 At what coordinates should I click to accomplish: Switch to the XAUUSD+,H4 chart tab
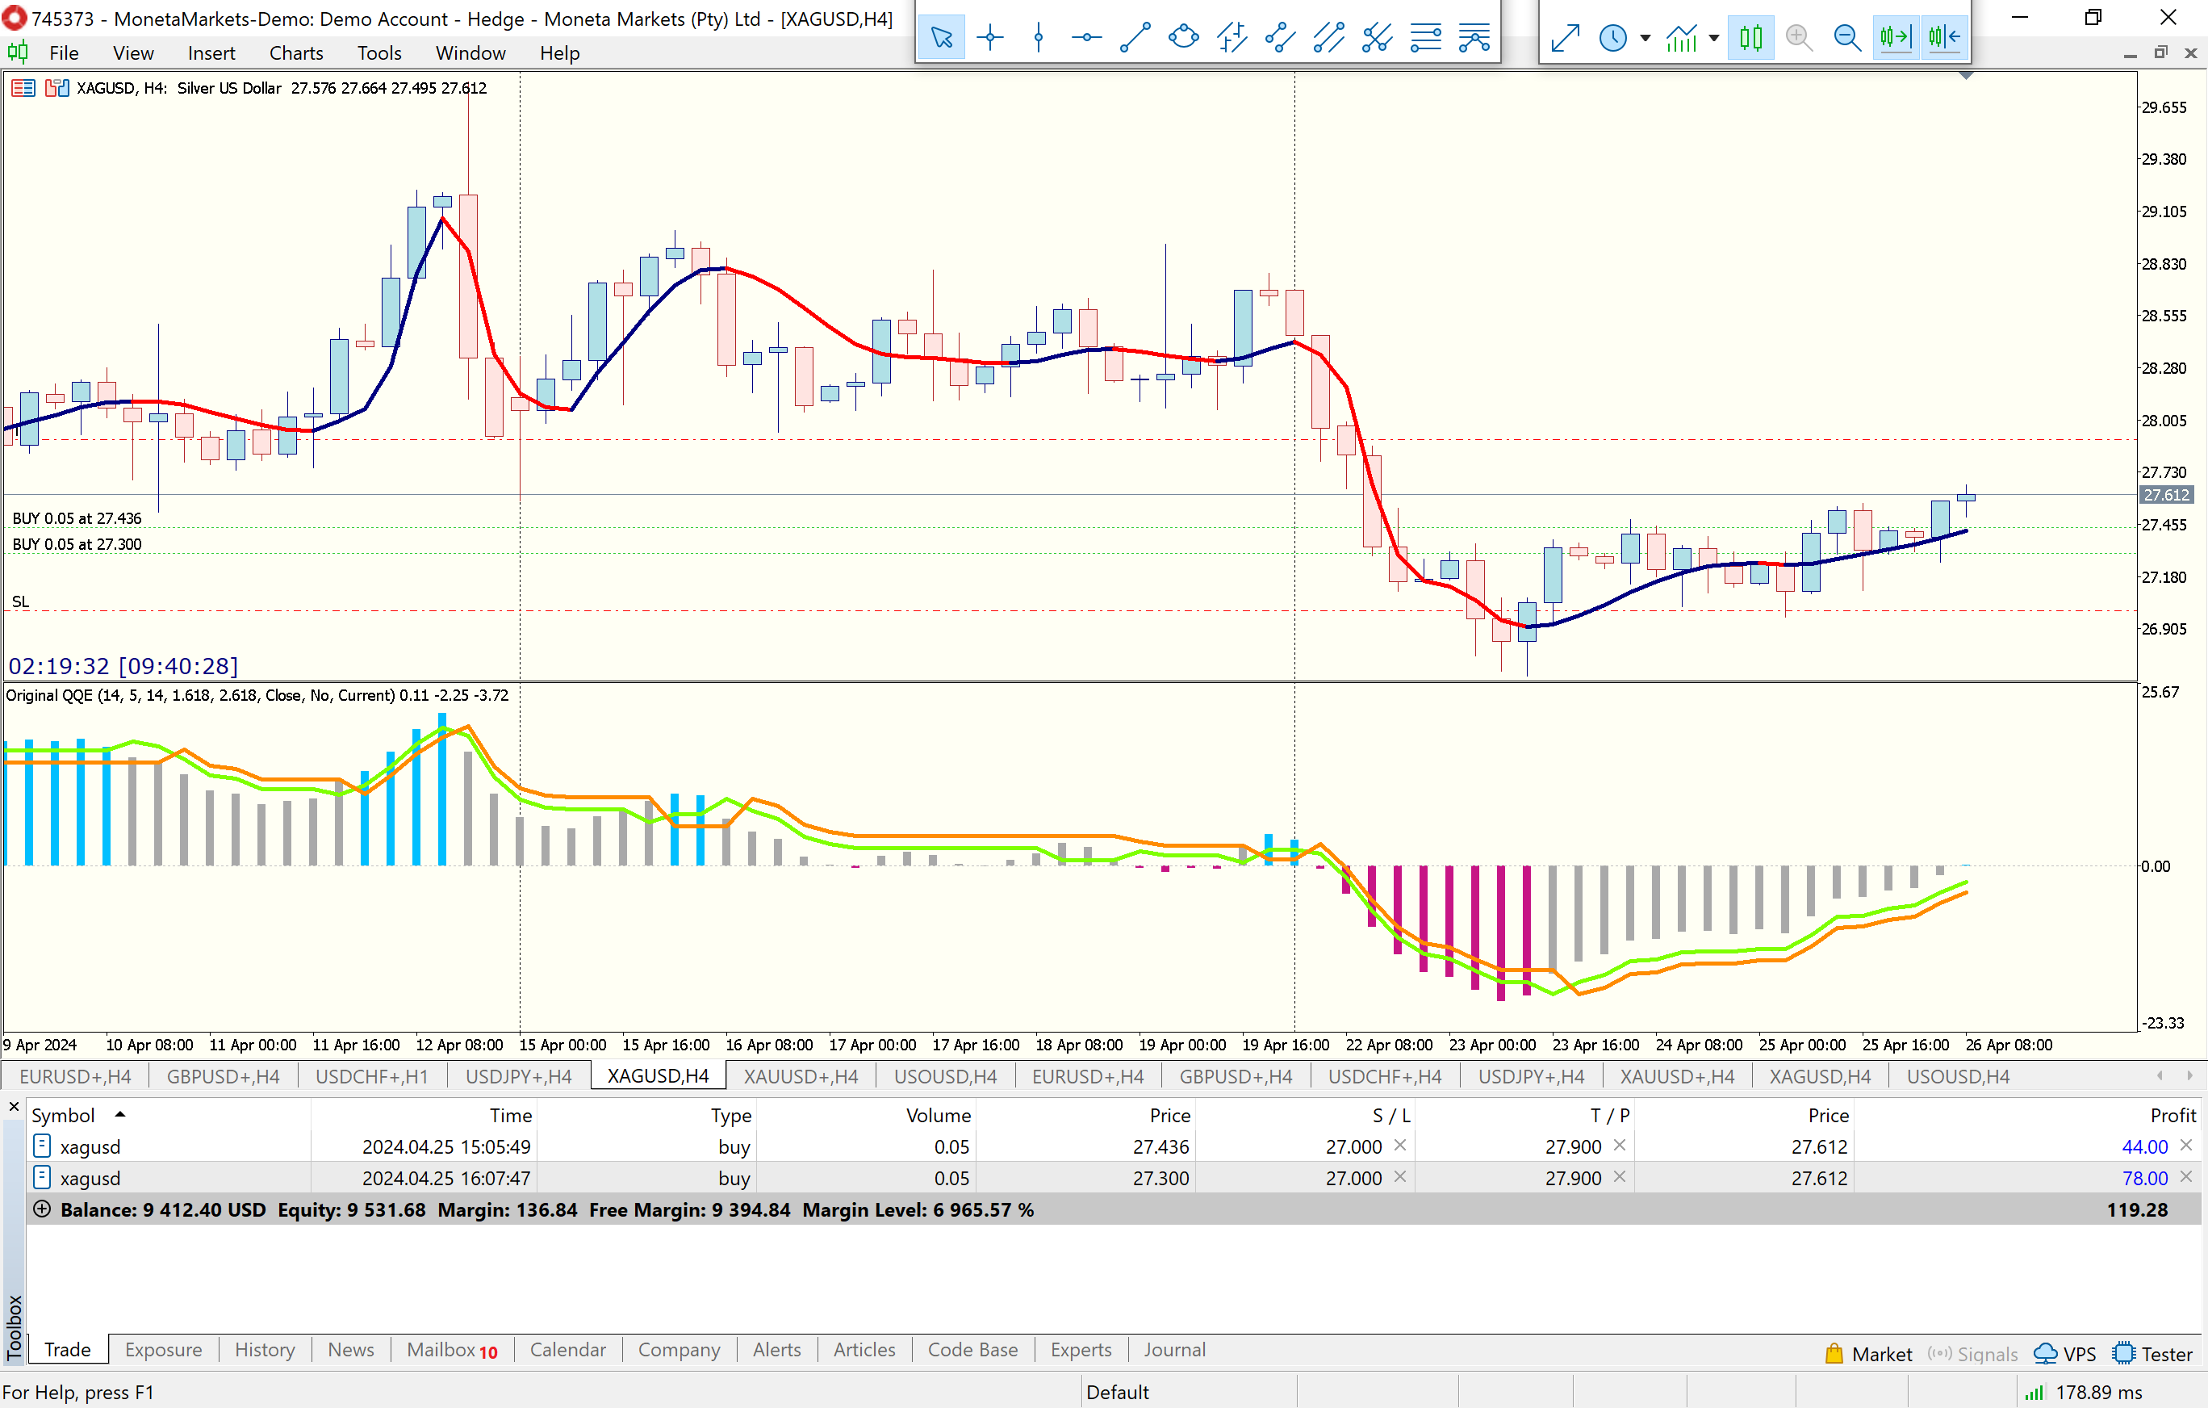800,1076
